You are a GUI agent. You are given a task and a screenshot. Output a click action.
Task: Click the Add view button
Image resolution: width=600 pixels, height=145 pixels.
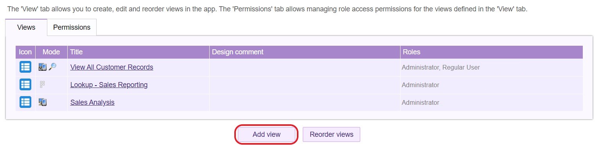[x=266, y=134]
